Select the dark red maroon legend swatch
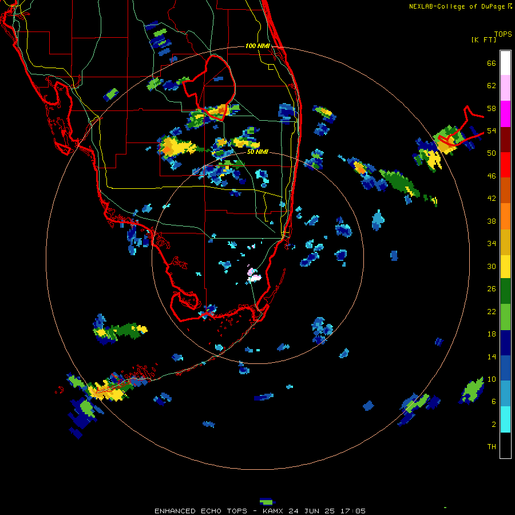Viewport: 515px width, 515px height. tap(505, 140)
